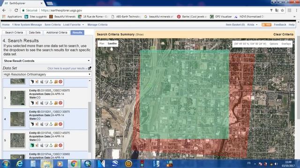
Task: Open the High Resolution Orthoimagery data set dropdown
Action: (47, 75)
